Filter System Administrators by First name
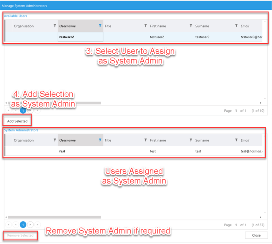The height and width of the screenshot is (244, 272). click(x=191, y=140)
